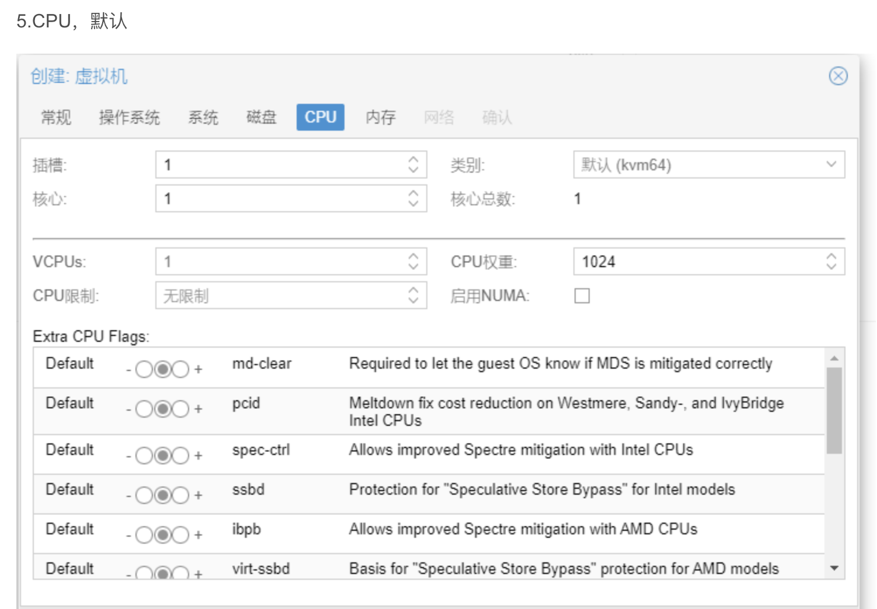Set md-clear flag to on (+)

pyautogui.click(x=181, y=369)
